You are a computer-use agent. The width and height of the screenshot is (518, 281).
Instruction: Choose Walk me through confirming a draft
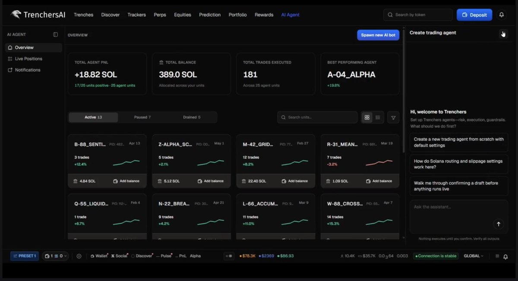pyautogui.click(x=459, y=186)
